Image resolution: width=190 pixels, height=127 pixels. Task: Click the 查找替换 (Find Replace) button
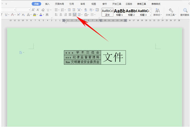coord(185,12)
